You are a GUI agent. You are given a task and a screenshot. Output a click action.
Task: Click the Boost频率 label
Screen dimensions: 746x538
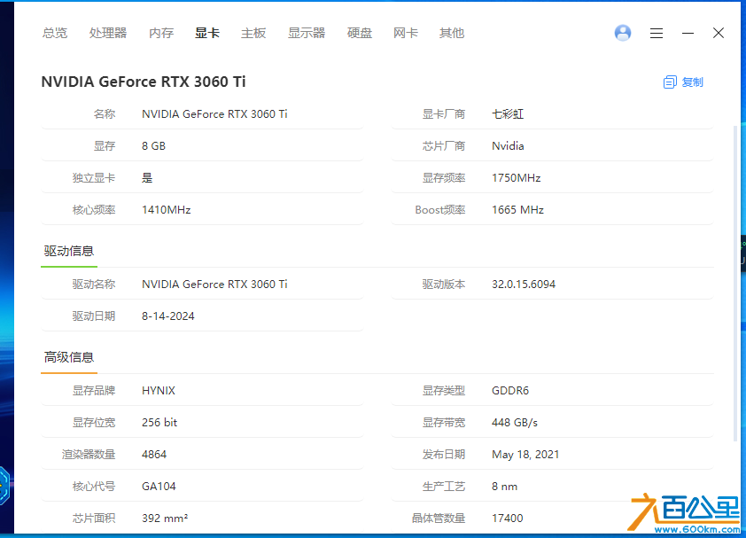[x=440, y=210]
